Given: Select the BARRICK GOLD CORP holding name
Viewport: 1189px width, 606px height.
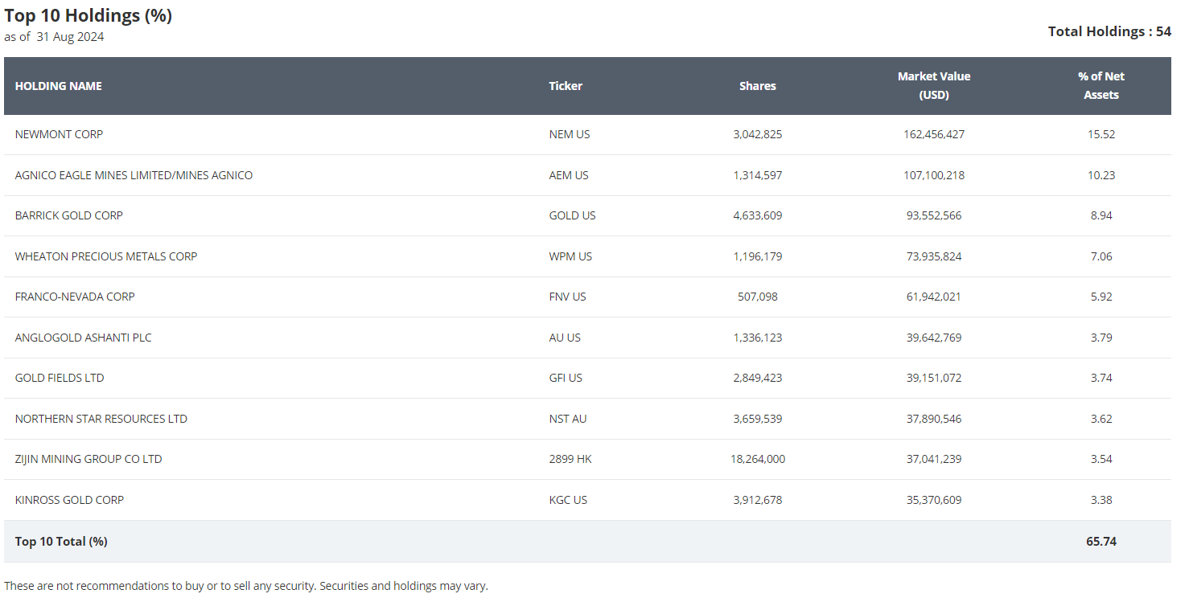Looking at the screenshot, I should tap(69, 215).
